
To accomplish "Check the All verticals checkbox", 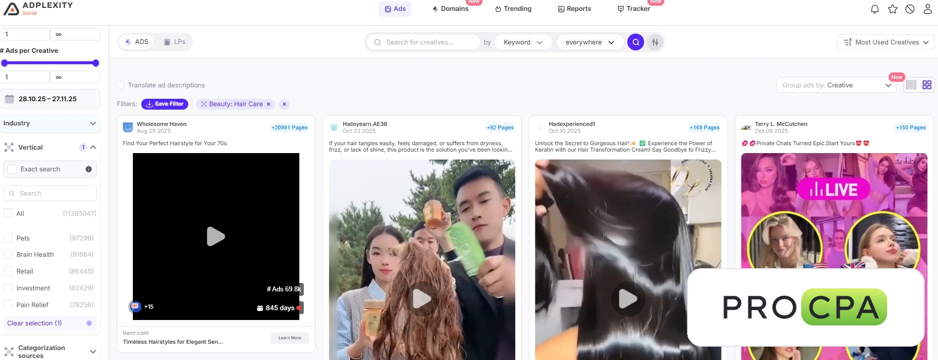I will click(8, 213).
